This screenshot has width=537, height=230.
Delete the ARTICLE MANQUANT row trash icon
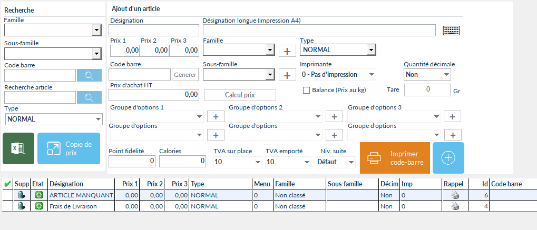pos(22,195)
